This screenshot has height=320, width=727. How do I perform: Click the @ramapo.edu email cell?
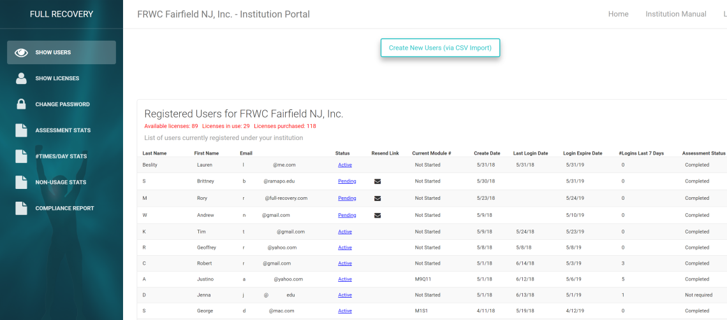tap(279, 181)
